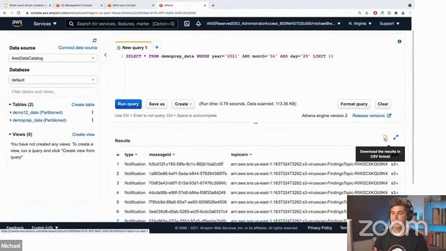
Task: Clear the query editor
Action: pos(383,104)
